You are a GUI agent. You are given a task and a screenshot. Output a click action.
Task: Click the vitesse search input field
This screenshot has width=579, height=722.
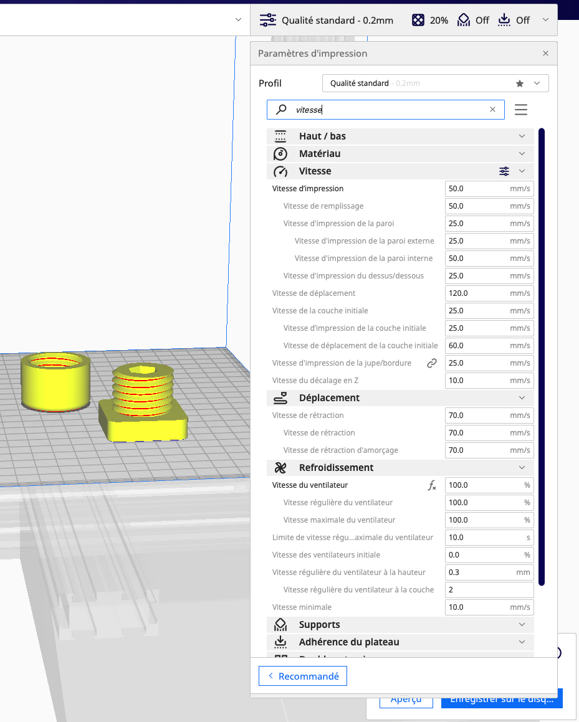click(x=386, y=110)
